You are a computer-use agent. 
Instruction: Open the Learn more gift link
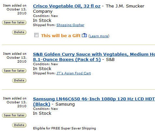pyautogui.click(x=99, y=36)
